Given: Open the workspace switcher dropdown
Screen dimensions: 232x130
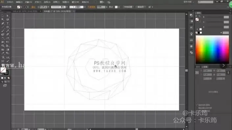Looking at the screenshot, I should (x=189, y=2).
